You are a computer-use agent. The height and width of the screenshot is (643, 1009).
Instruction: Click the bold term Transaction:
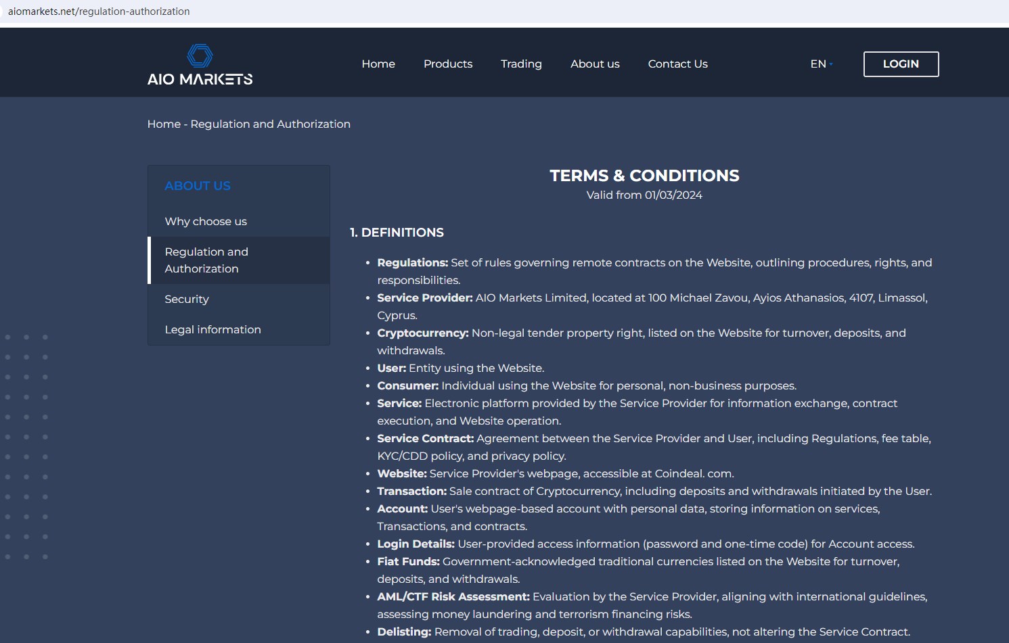click(412, 491)
